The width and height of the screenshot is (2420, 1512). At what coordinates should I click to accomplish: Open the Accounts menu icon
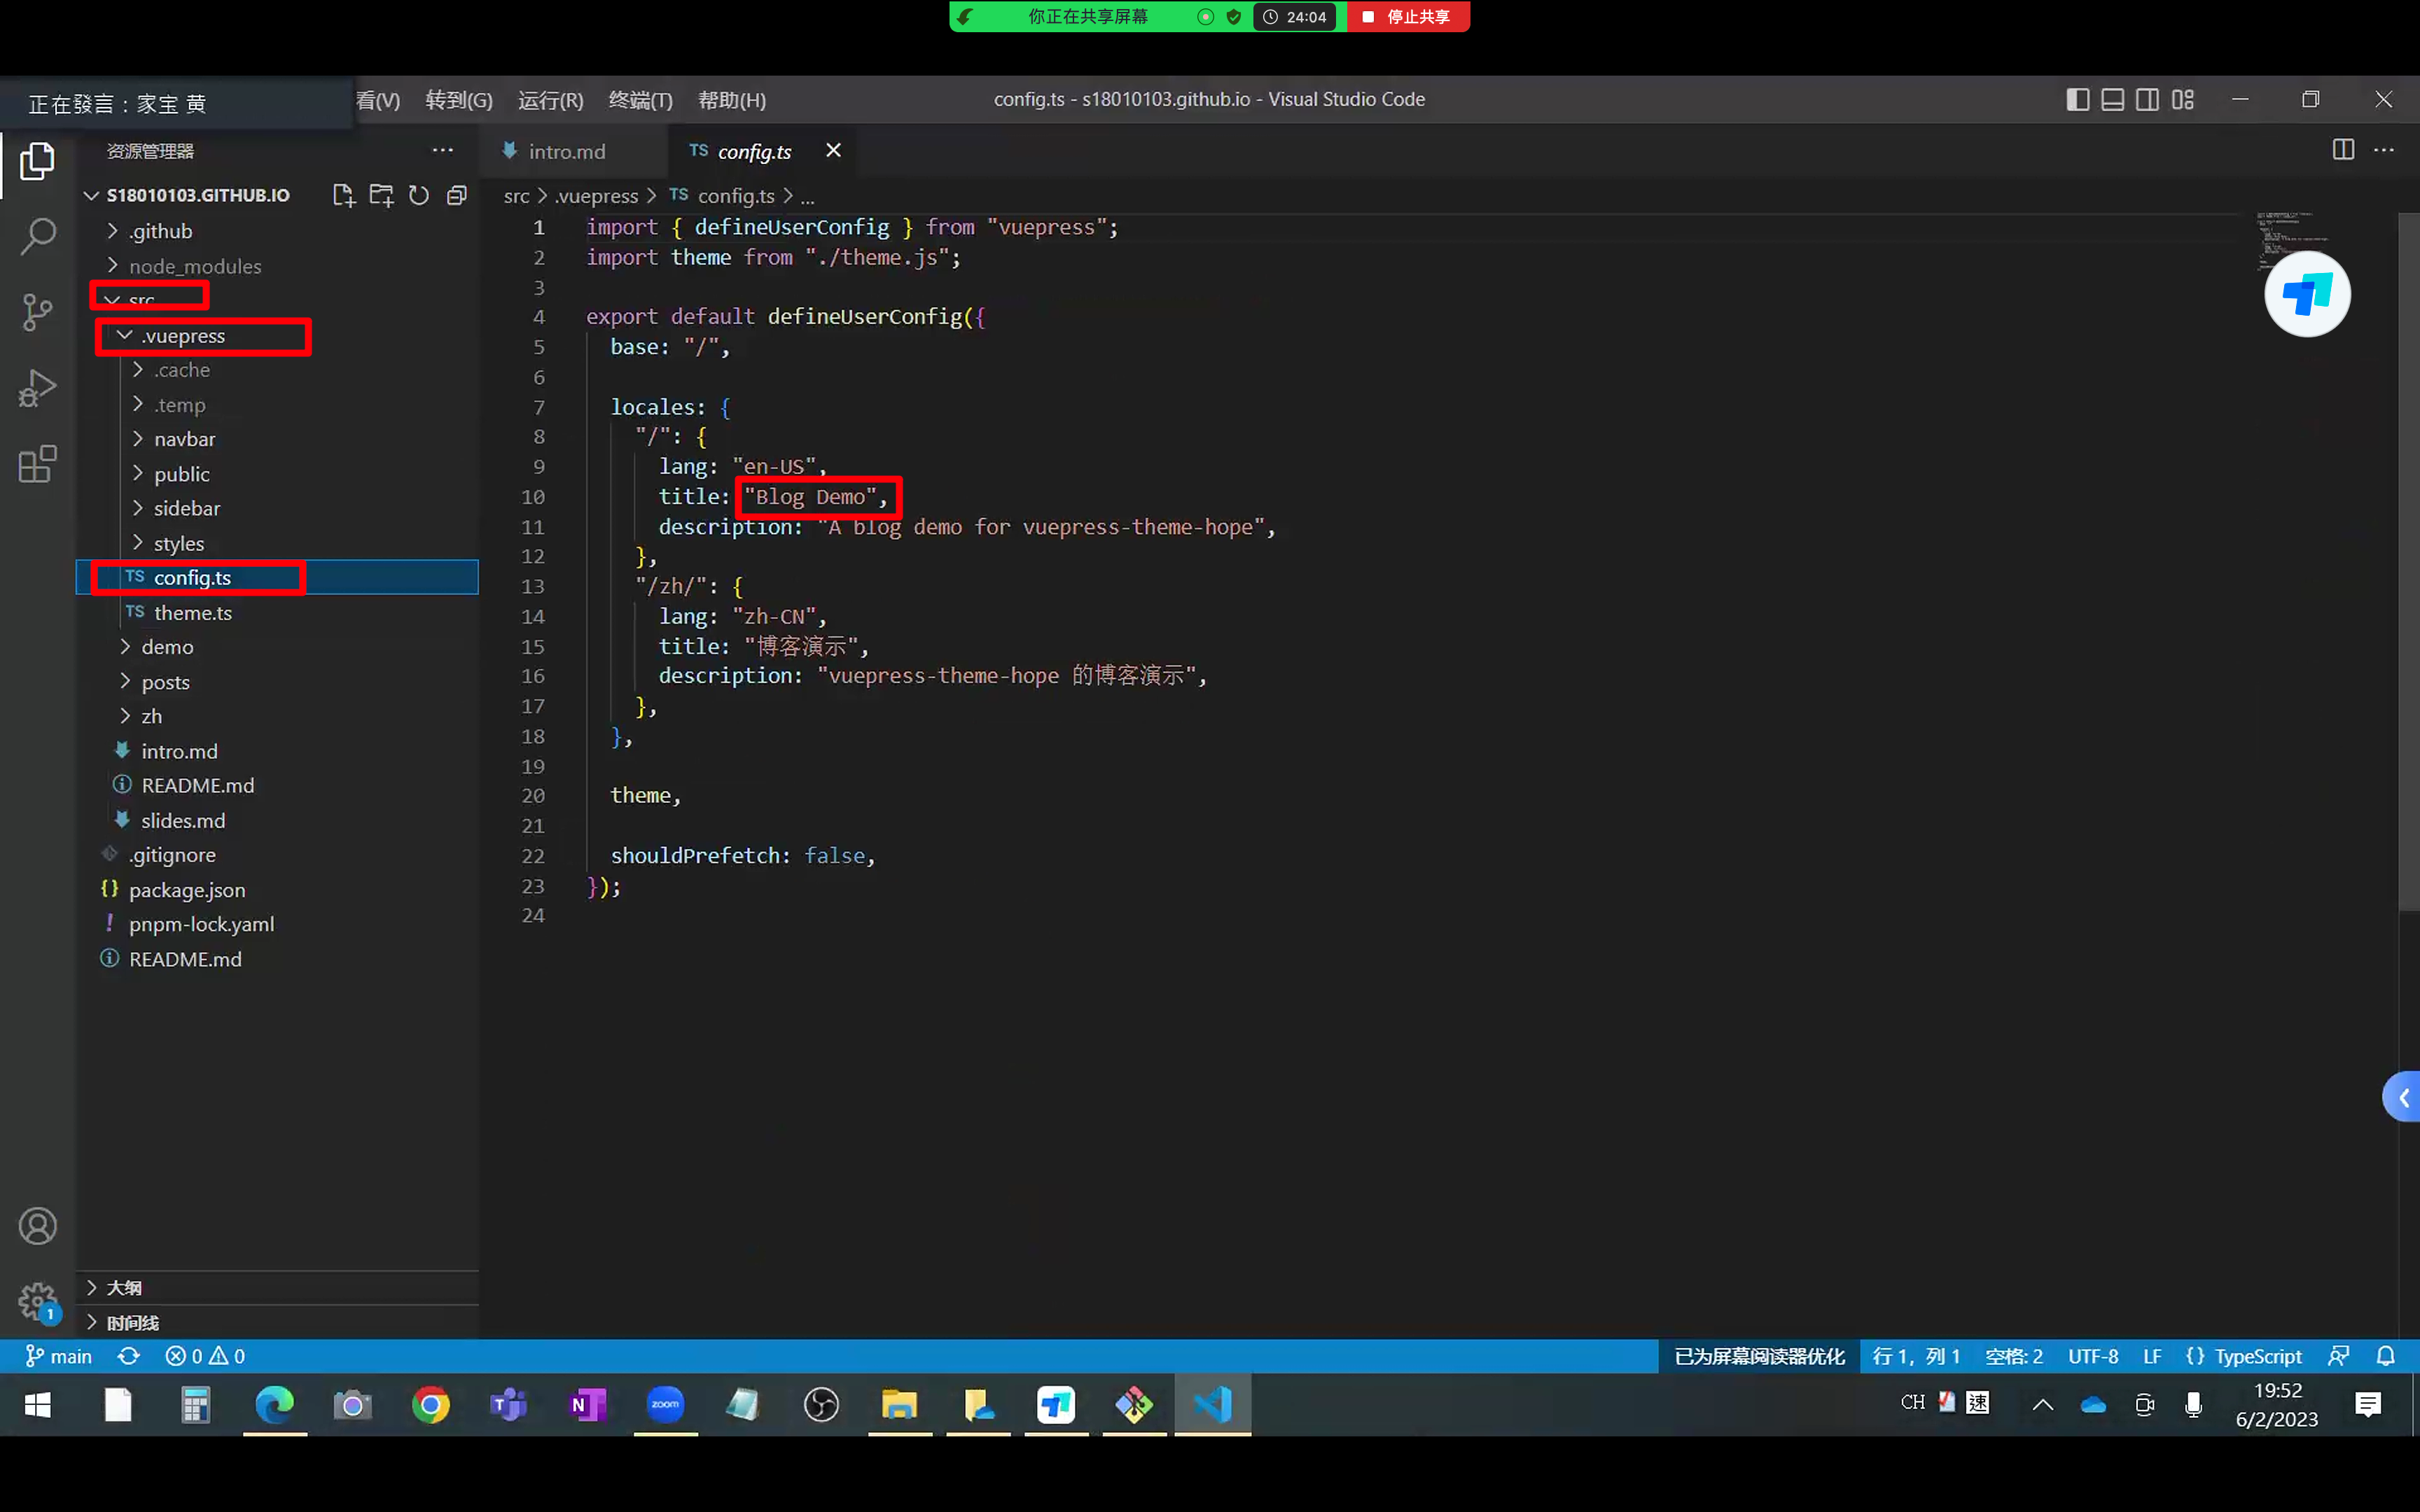click(37, 1225)
